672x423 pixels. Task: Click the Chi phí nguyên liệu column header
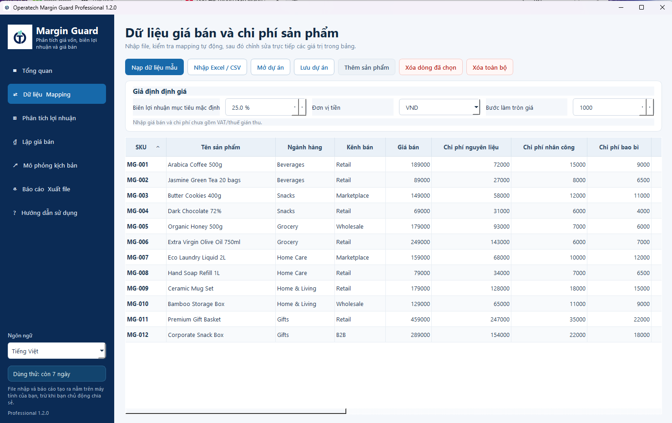click(471, 147)
